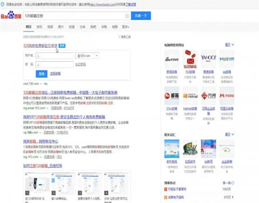Open step 1 thumbnail of 百度经验

(37, 184)
